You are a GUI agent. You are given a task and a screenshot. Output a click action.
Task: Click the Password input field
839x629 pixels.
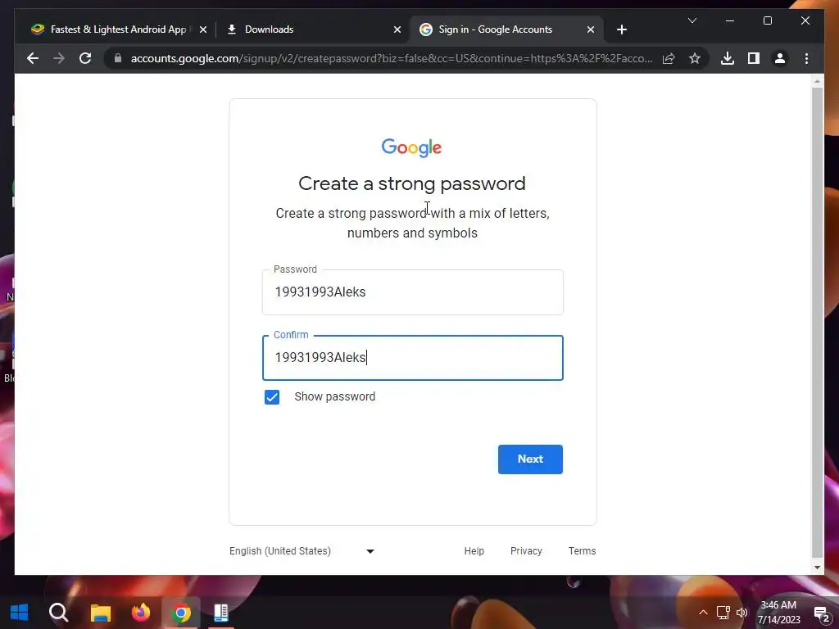tap(413, 292)
